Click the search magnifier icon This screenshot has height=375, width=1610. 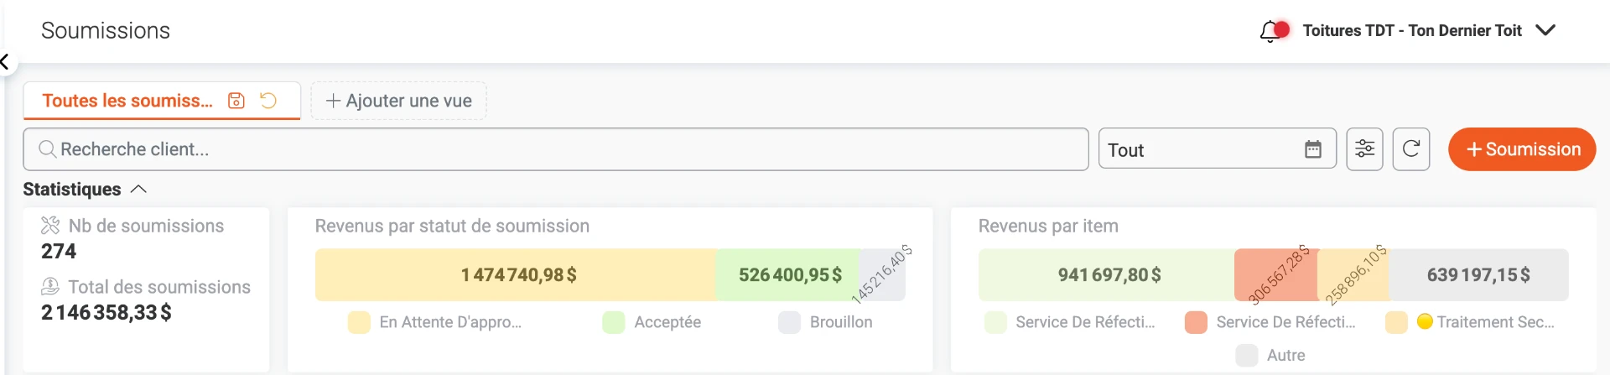click(48, 149)
